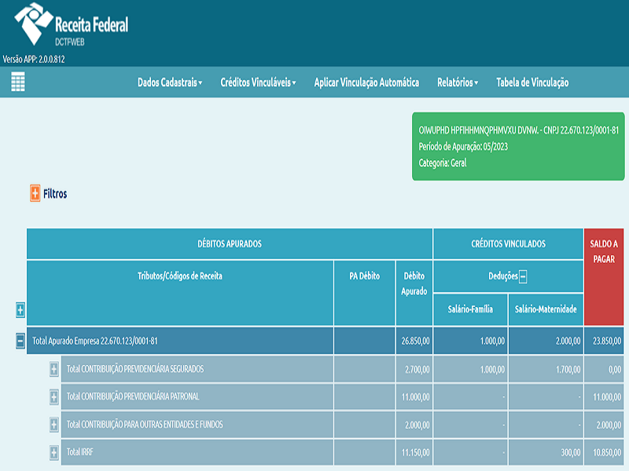Expand Contribuição para Outras Entidades row

click(x=54, y=425)
